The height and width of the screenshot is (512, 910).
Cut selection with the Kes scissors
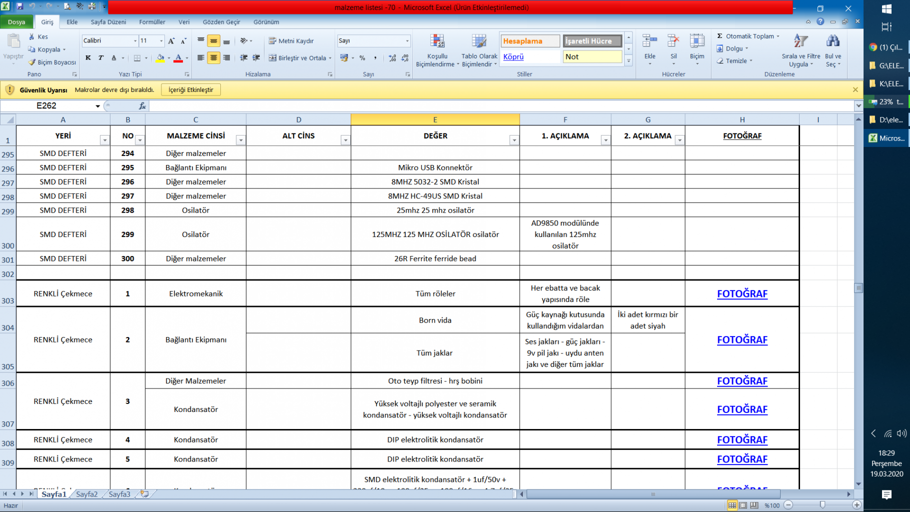(x=38, y=36)
